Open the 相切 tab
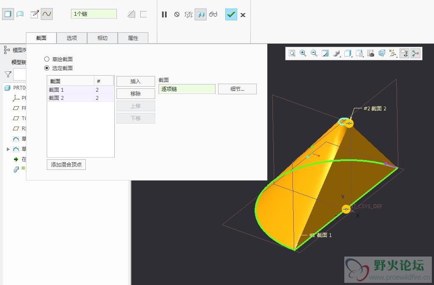The image size is (434, 285). [x=102, y=38]
